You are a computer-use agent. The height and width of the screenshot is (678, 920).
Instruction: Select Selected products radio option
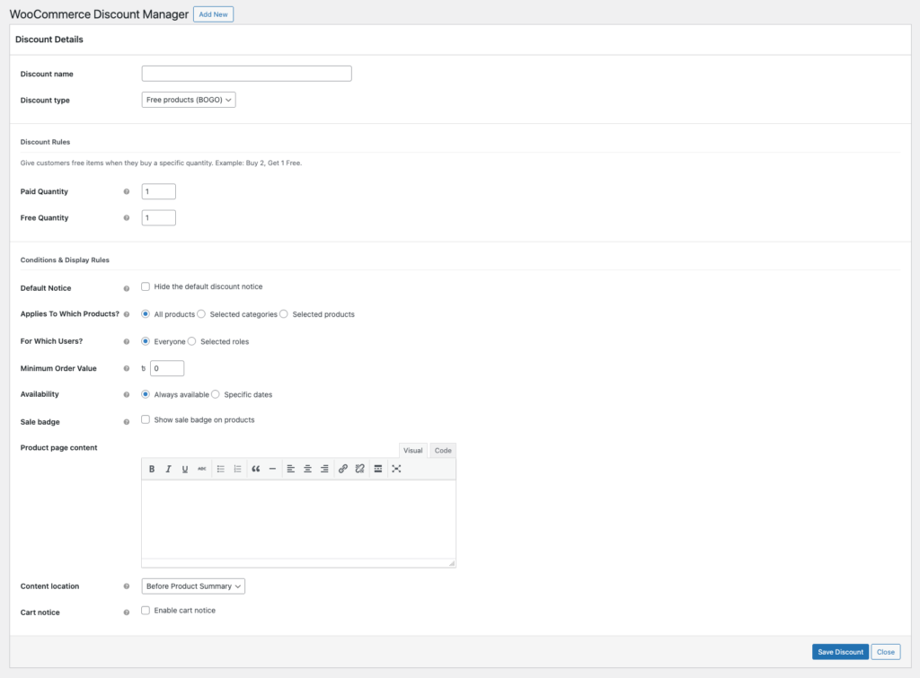(x=284, y=314)
